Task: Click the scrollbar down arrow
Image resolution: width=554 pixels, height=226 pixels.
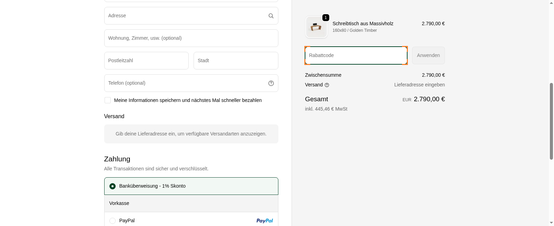Action: [551, 223]
